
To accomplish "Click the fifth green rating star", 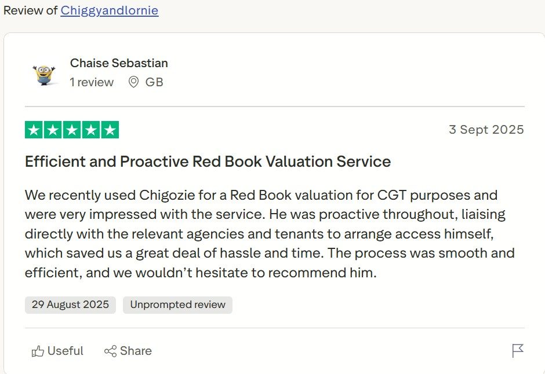I will click(x=110, y=130).
